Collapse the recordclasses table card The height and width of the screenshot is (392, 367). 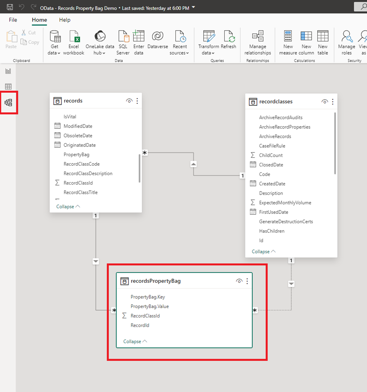pyautogui.click(x=263, y=252)
